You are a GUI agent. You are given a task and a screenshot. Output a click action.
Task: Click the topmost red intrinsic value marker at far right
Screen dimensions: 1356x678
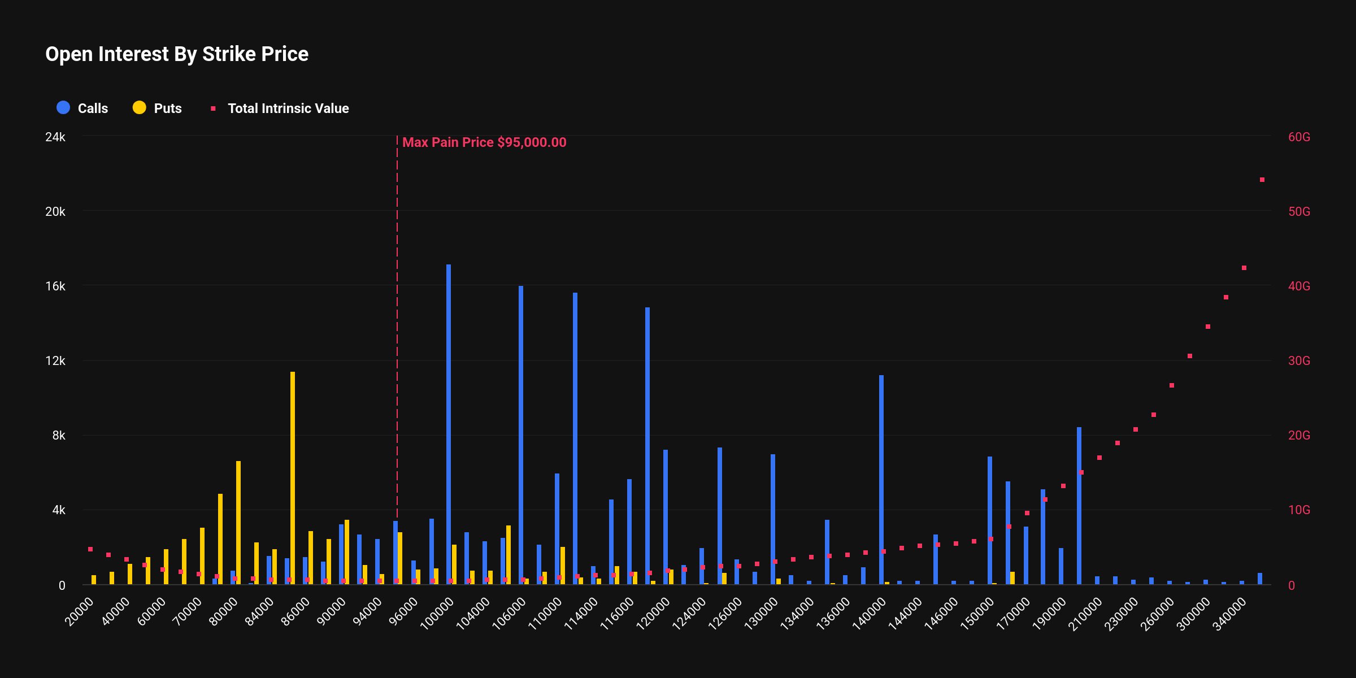[1262, 180]
